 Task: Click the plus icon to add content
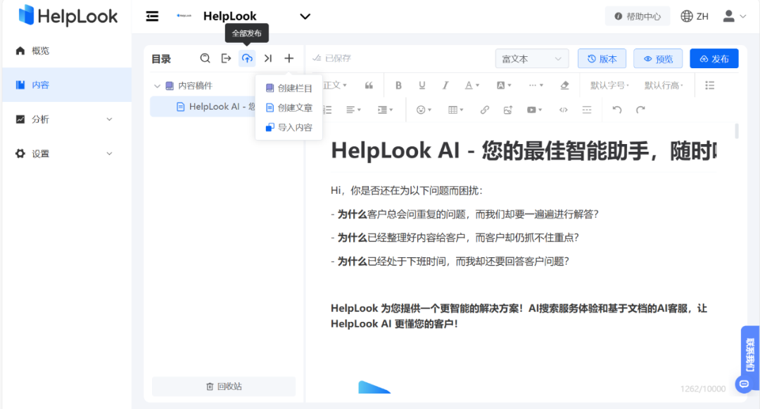point(289,58)
